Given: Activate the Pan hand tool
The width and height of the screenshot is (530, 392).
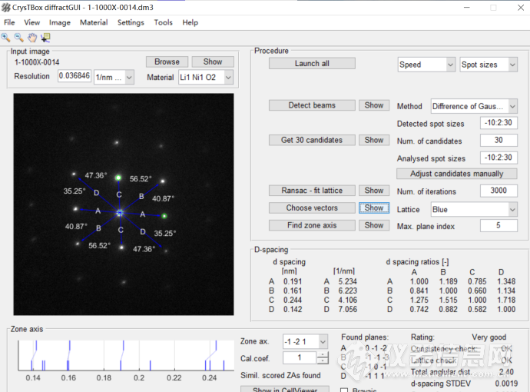Looking at the screenshot, I should click(x=32, y=36).
